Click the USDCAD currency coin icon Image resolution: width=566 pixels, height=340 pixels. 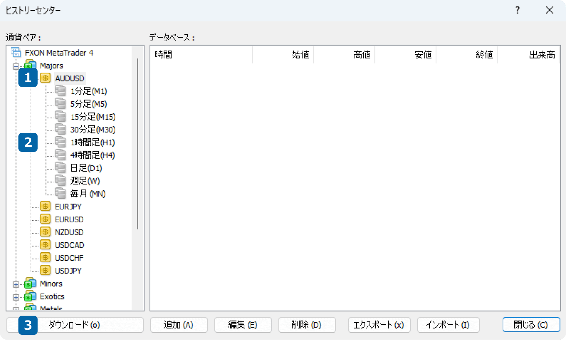click(x=45, y=245)
